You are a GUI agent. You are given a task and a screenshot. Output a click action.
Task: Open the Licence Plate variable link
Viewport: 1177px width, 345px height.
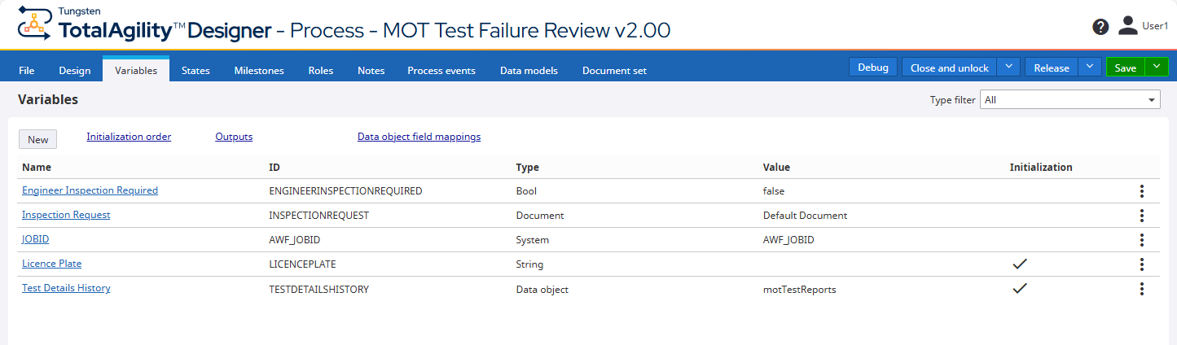pyautogui.click(x=51, y=264)
